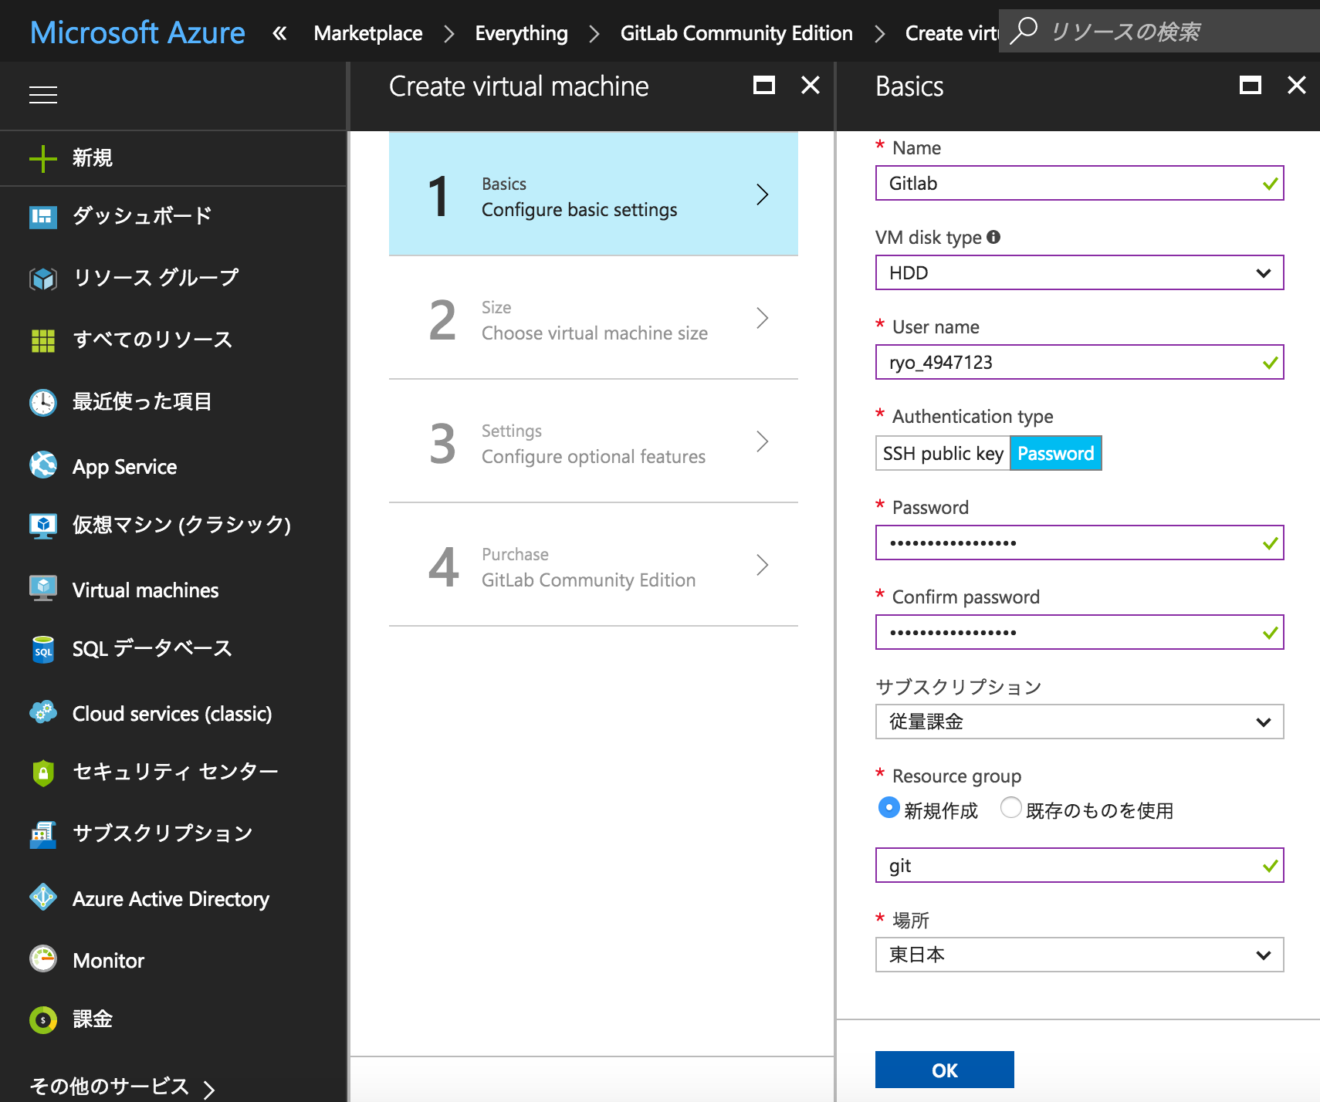This screenshot has height=1102, width=1320.
Task: Click the OK button
Action: point(944,1070)
